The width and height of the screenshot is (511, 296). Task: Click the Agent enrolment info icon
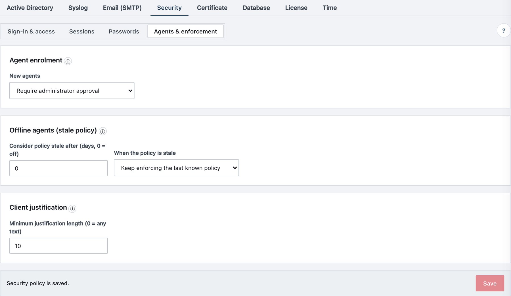click(68, 61)
